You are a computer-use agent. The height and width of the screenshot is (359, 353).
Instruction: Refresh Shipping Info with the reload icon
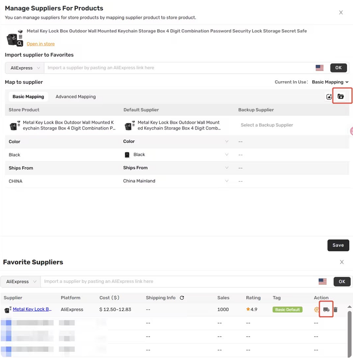point(182,297)
